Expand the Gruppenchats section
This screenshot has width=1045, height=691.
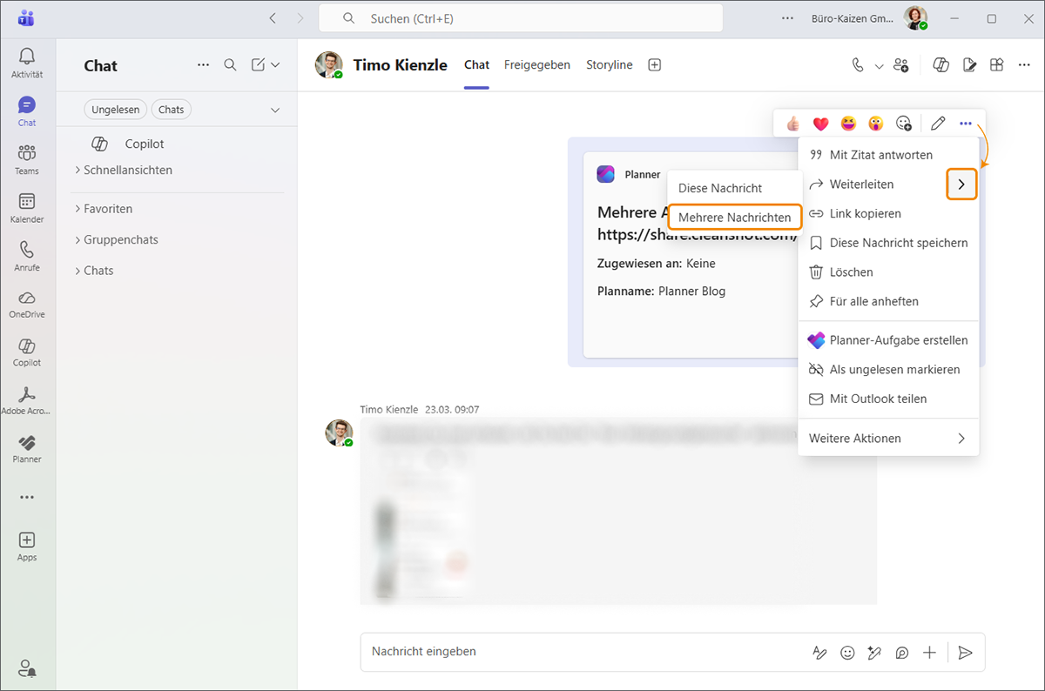(120, 239)
